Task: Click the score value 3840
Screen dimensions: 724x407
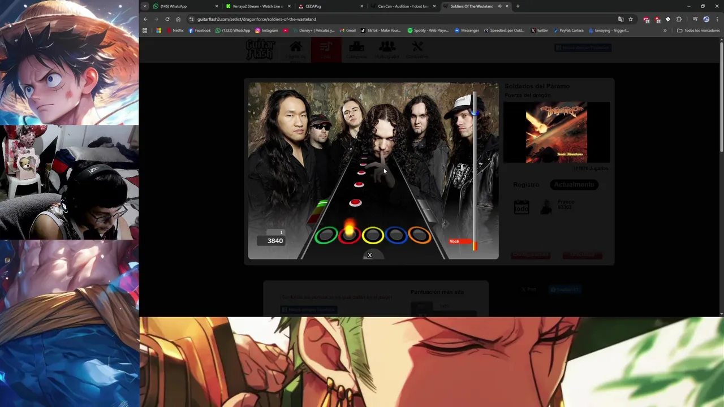Action: (275, 241)
